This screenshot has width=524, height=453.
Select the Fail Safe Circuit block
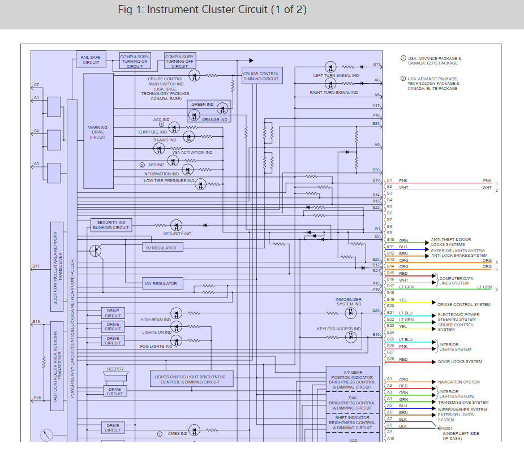(x=91, y=59)
